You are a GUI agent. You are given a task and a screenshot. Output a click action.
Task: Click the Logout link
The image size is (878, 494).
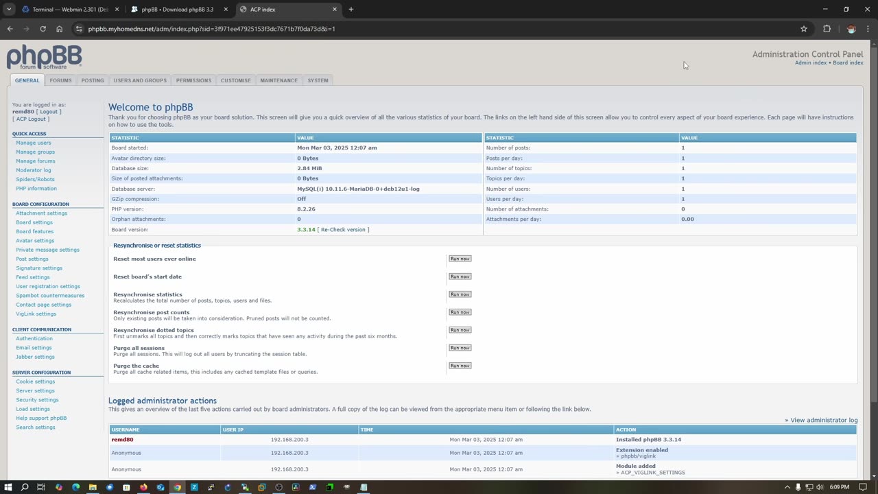tap(49, 111)
